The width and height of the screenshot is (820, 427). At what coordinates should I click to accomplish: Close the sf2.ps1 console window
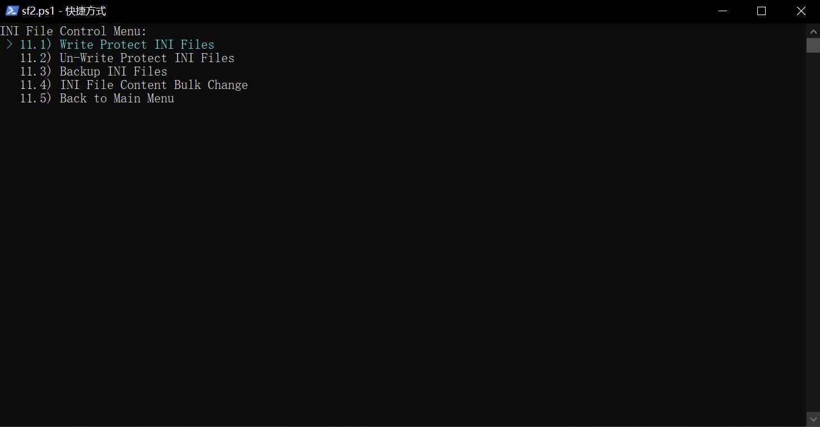[801, 11]
